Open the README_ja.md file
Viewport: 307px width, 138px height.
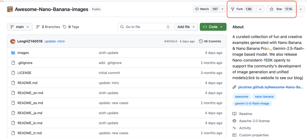coord(30,113)
